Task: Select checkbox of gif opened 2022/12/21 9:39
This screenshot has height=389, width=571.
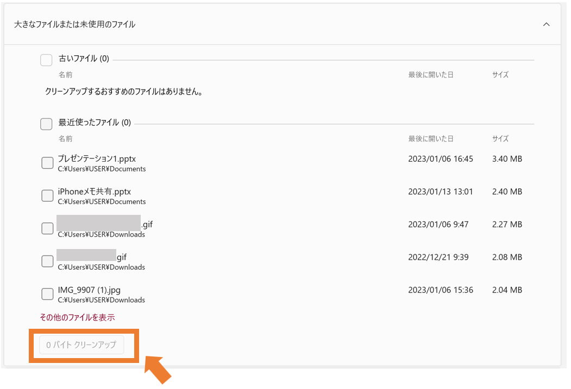Action: (x=47, y=262)
